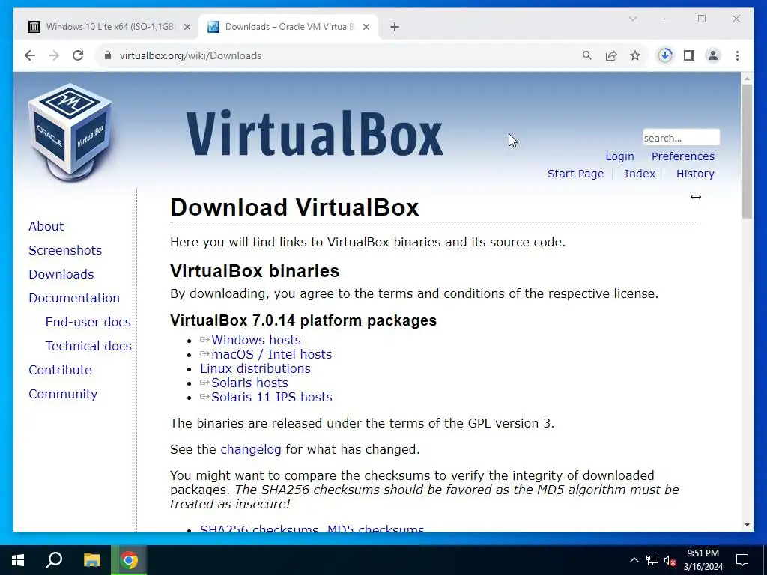Open the tab search chevron

[x=632, y=19]
